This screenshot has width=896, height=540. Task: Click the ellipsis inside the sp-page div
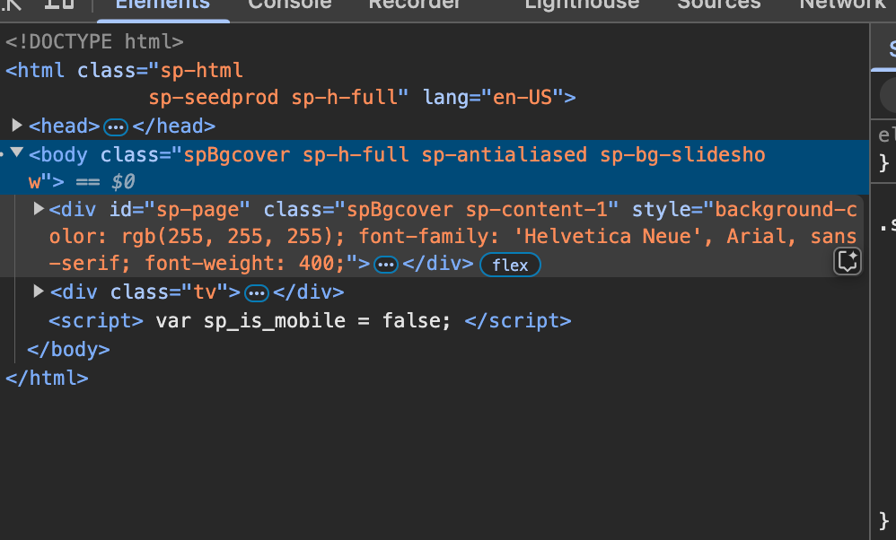point(385,265)
